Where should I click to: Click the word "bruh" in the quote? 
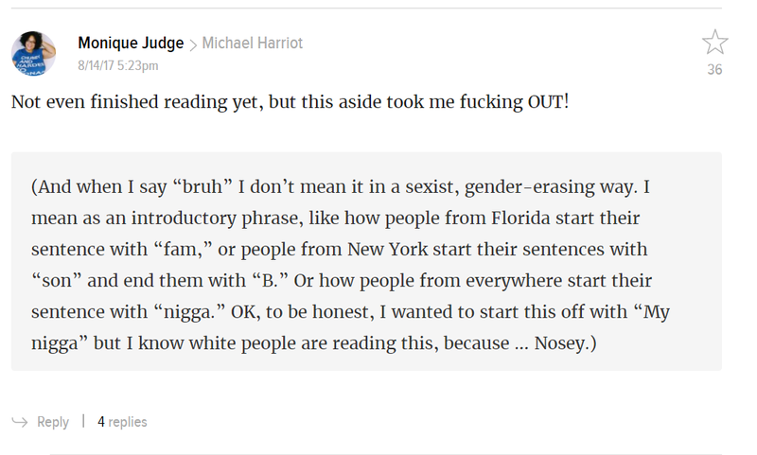click(202, 186)
